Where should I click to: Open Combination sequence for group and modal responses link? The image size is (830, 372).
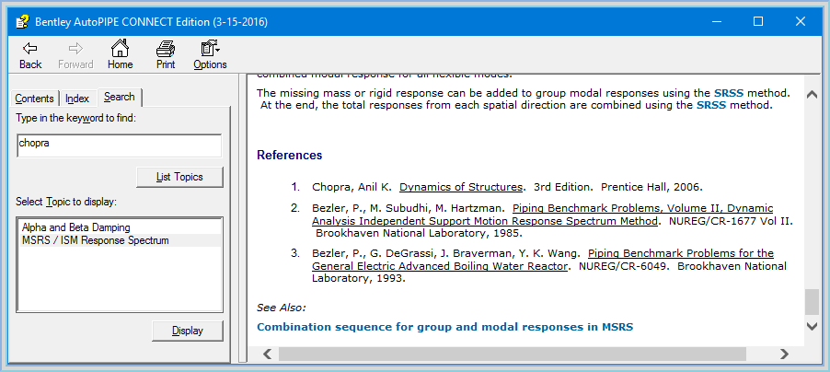coord(444,327)
